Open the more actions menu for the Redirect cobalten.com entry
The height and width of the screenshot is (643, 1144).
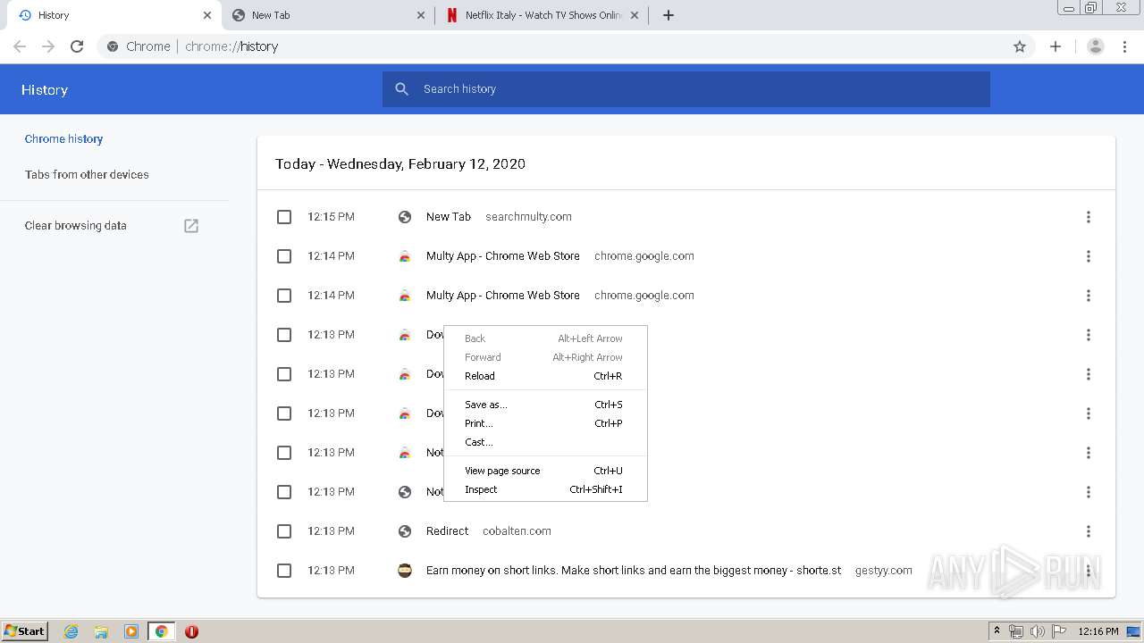point(1089,531)
